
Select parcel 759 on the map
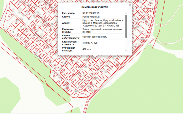(x=89, y=65)
